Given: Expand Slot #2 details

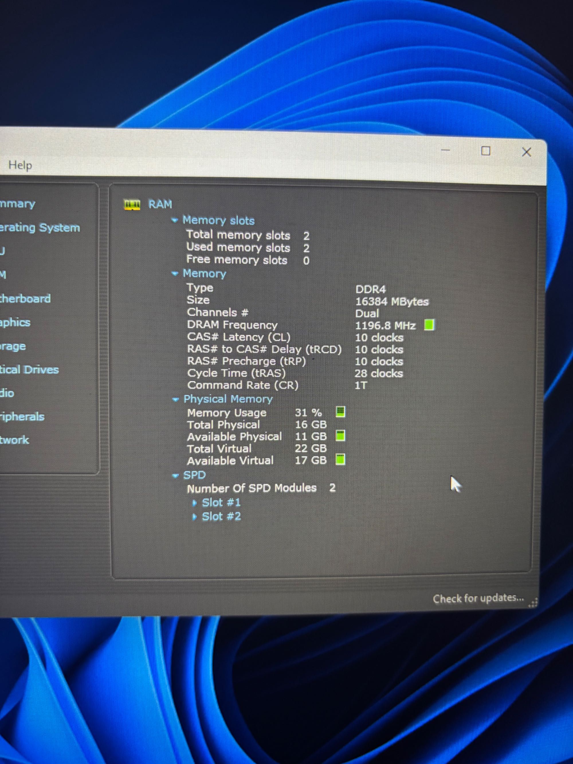Looking at the screenshot, I should tap(195, 517).
